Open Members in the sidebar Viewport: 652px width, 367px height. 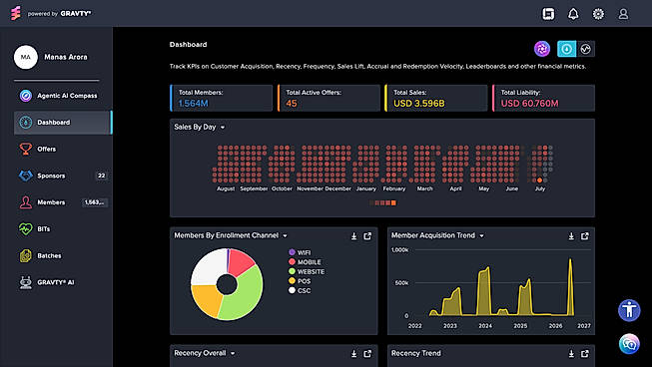point(62,202)
